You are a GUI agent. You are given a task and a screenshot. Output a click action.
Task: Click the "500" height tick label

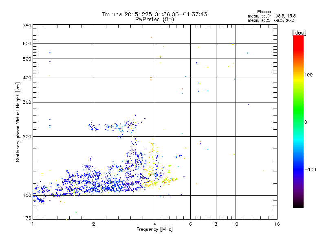click(x=27, y=59)
